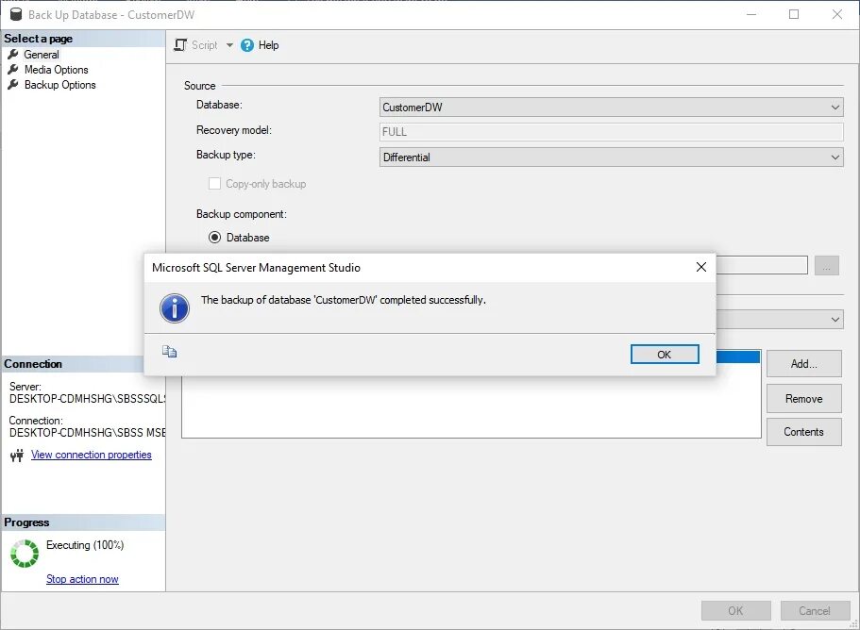Screen dimensions: 860x630
Task: Click the Cancel button at the bottom
Action: pyautogui.click(x=815, y=611)
